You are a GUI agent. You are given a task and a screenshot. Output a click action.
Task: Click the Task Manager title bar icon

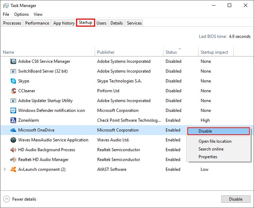6,6
